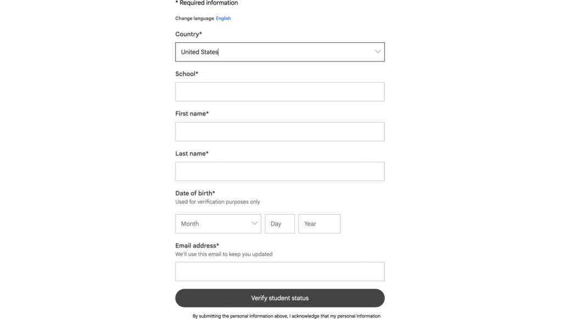Click the Change language label text
Screen dimensions: 562x319
click(x=194, y=19)
